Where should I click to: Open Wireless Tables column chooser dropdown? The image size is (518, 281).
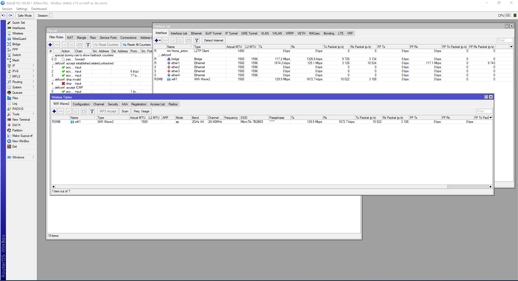pyautogui.click(x=490, y=118)
